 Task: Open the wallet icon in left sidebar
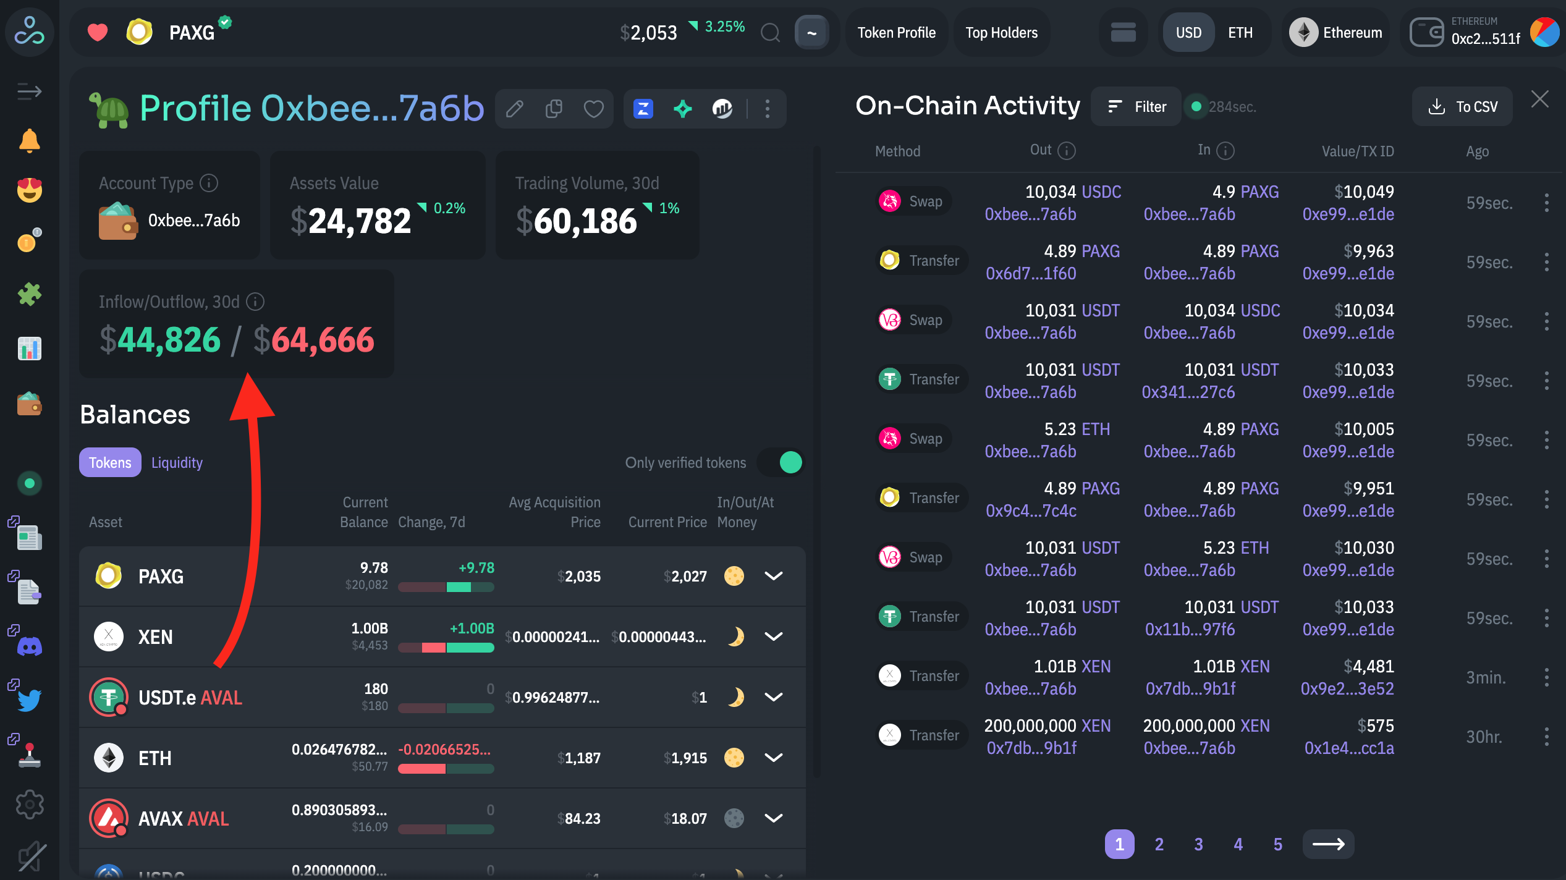coord(29,404)
